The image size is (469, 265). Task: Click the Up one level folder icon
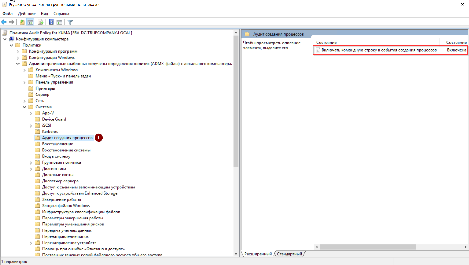22,22
